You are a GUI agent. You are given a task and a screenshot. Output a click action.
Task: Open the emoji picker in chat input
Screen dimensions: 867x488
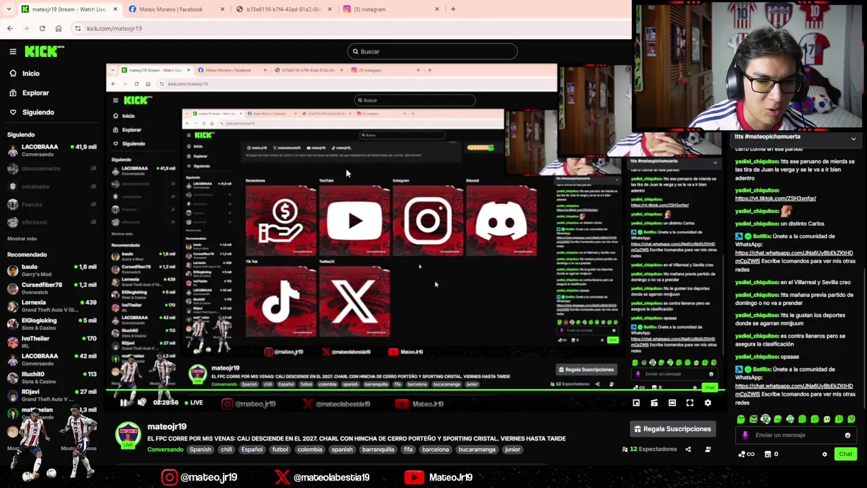(x=847, y=435)
